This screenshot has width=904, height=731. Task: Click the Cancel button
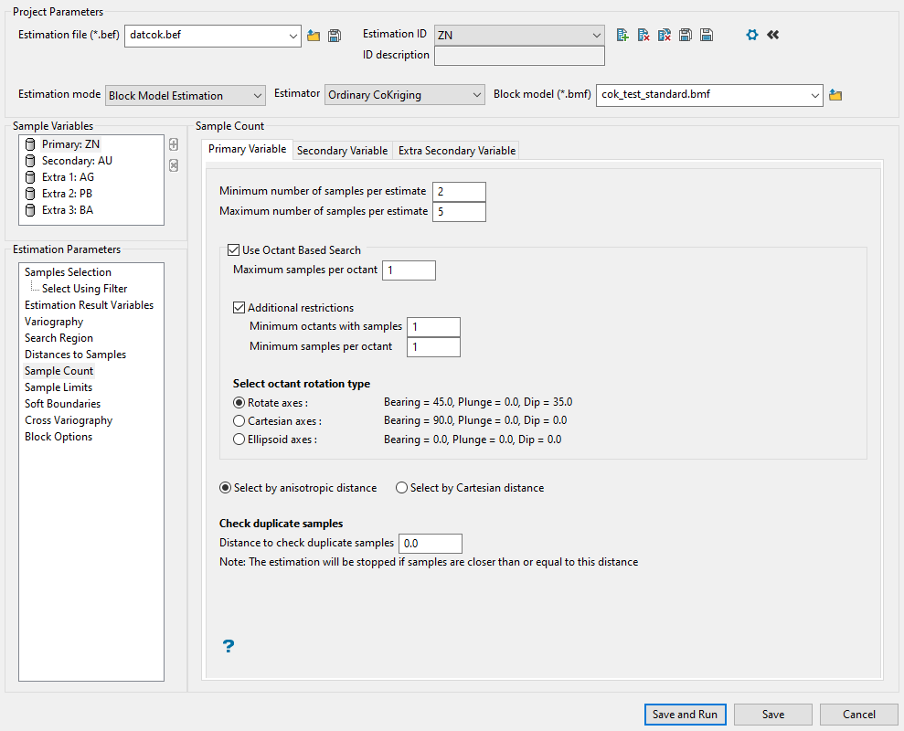(858, 715)
